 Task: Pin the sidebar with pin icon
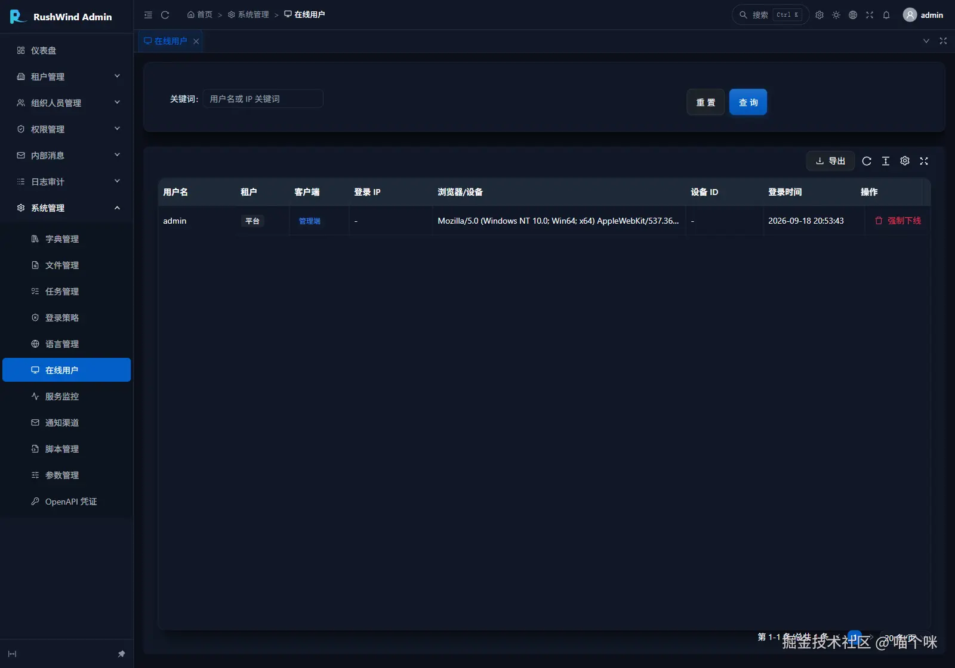click(x=121, y=654)
